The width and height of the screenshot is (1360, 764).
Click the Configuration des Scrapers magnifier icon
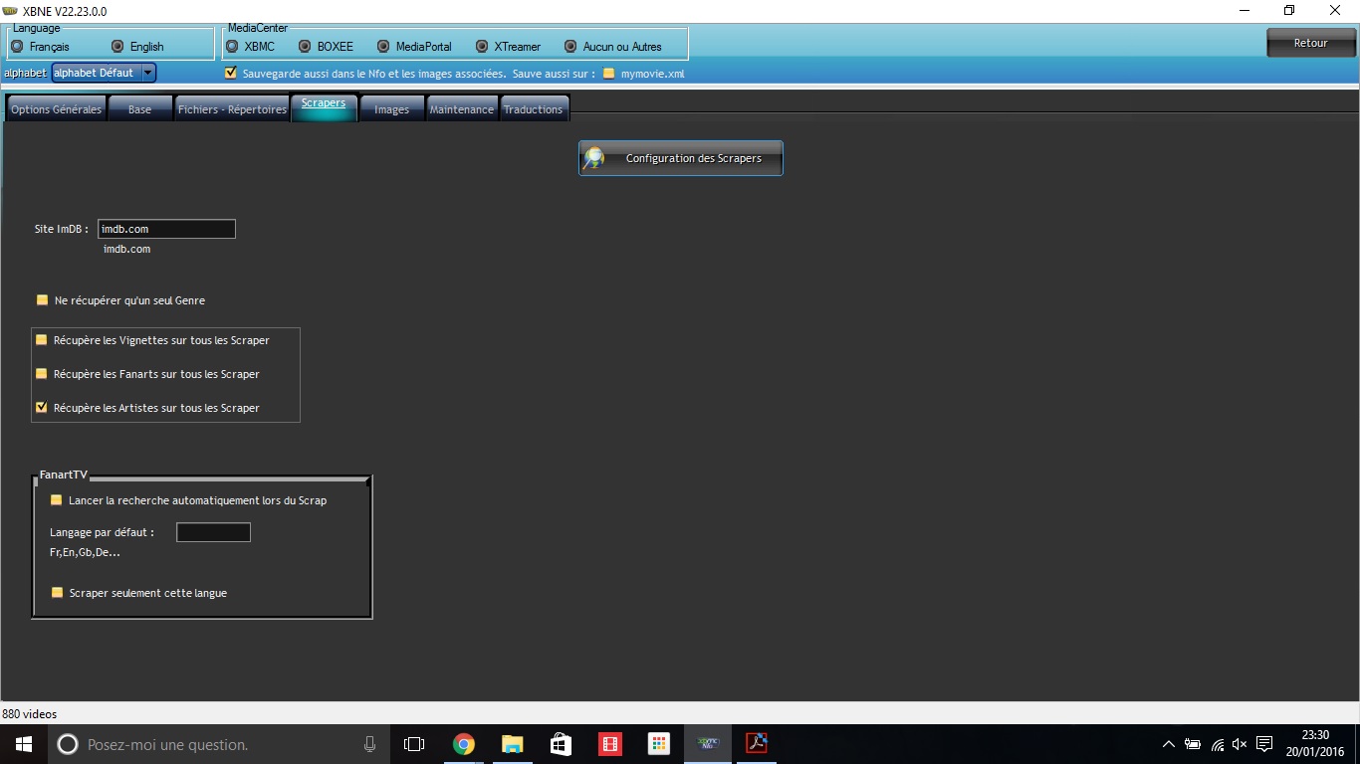pos(594,158)
